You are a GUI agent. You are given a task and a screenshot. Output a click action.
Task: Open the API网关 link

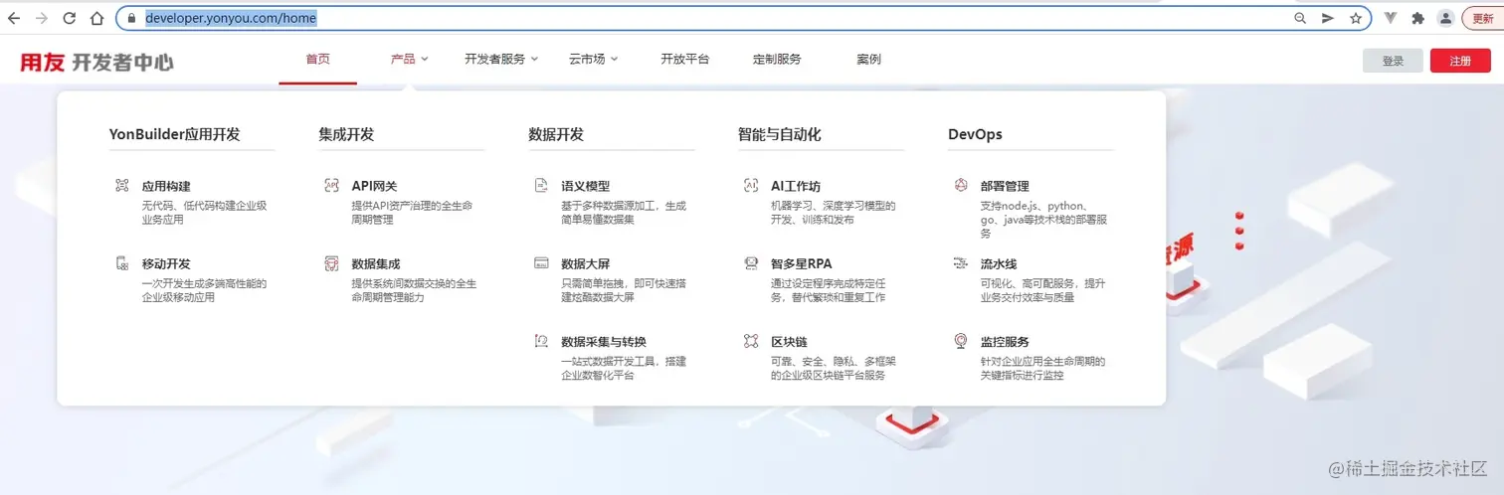tap(374, 186)
